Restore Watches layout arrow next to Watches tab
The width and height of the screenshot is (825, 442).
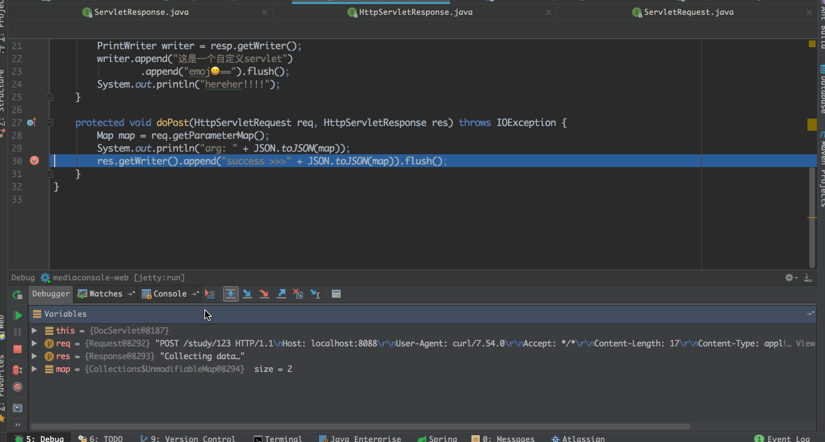point(132,294)
